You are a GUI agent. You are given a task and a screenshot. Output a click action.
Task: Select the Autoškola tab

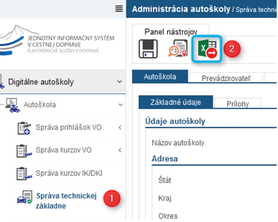coord(160,77)
